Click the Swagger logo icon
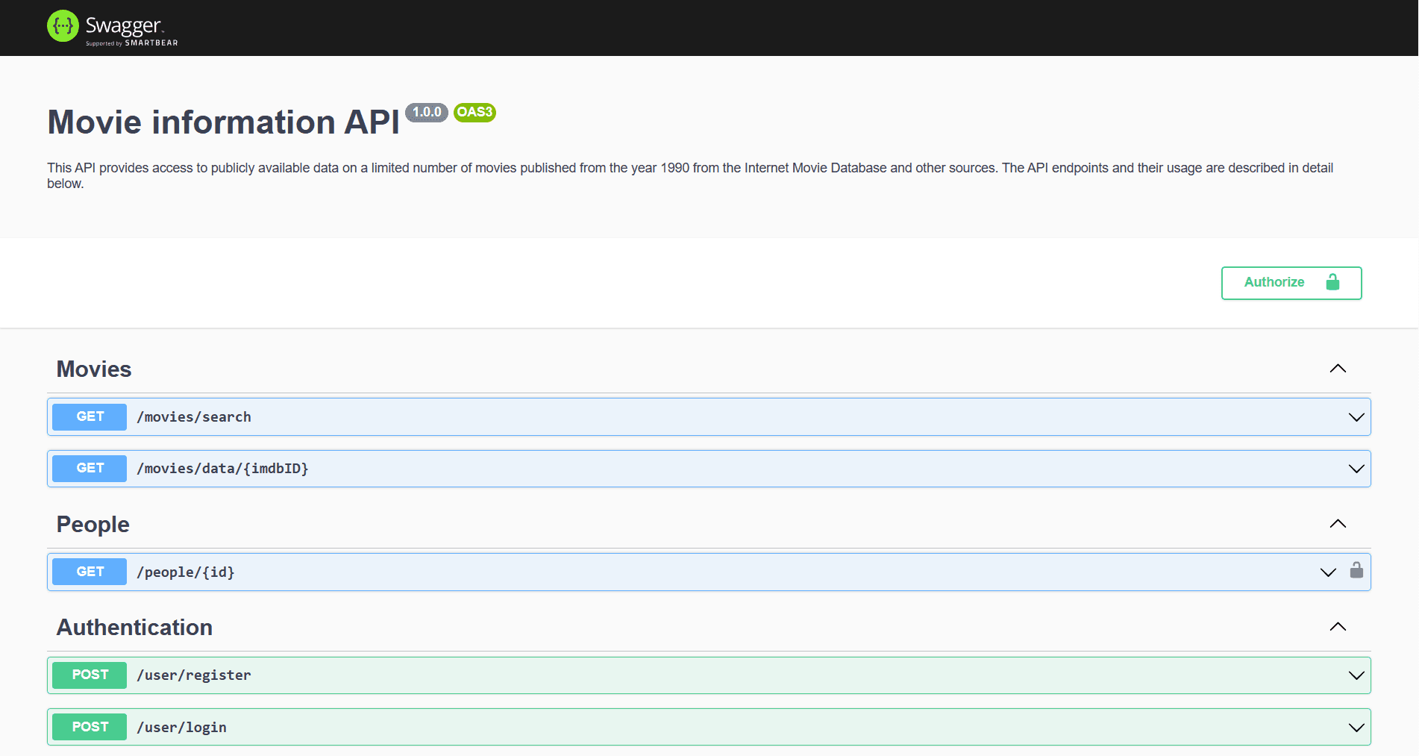Screen dimensions: 1419x756 63,25
